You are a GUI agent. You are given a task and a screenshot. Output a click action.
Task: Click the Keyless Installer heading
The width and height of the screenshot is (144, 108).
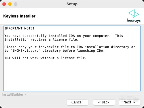[19, 16]
